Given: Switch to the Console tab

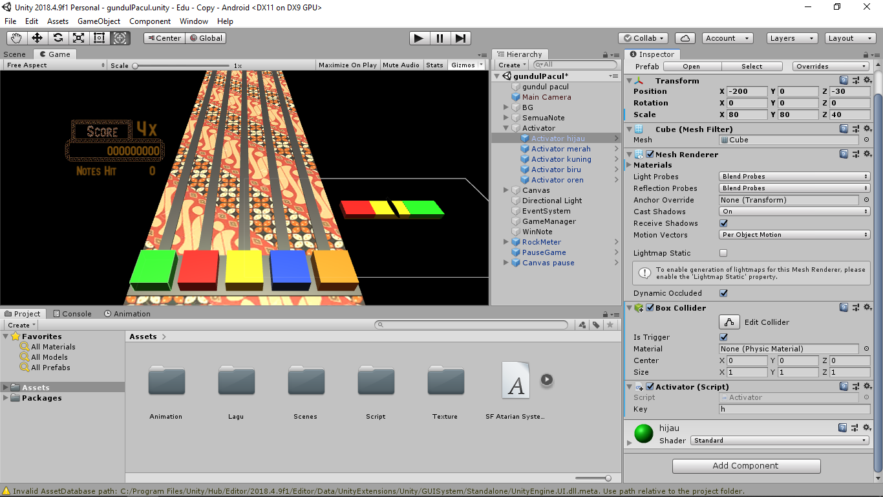Looking at the screenshot, I should click(x=72, y=314).
